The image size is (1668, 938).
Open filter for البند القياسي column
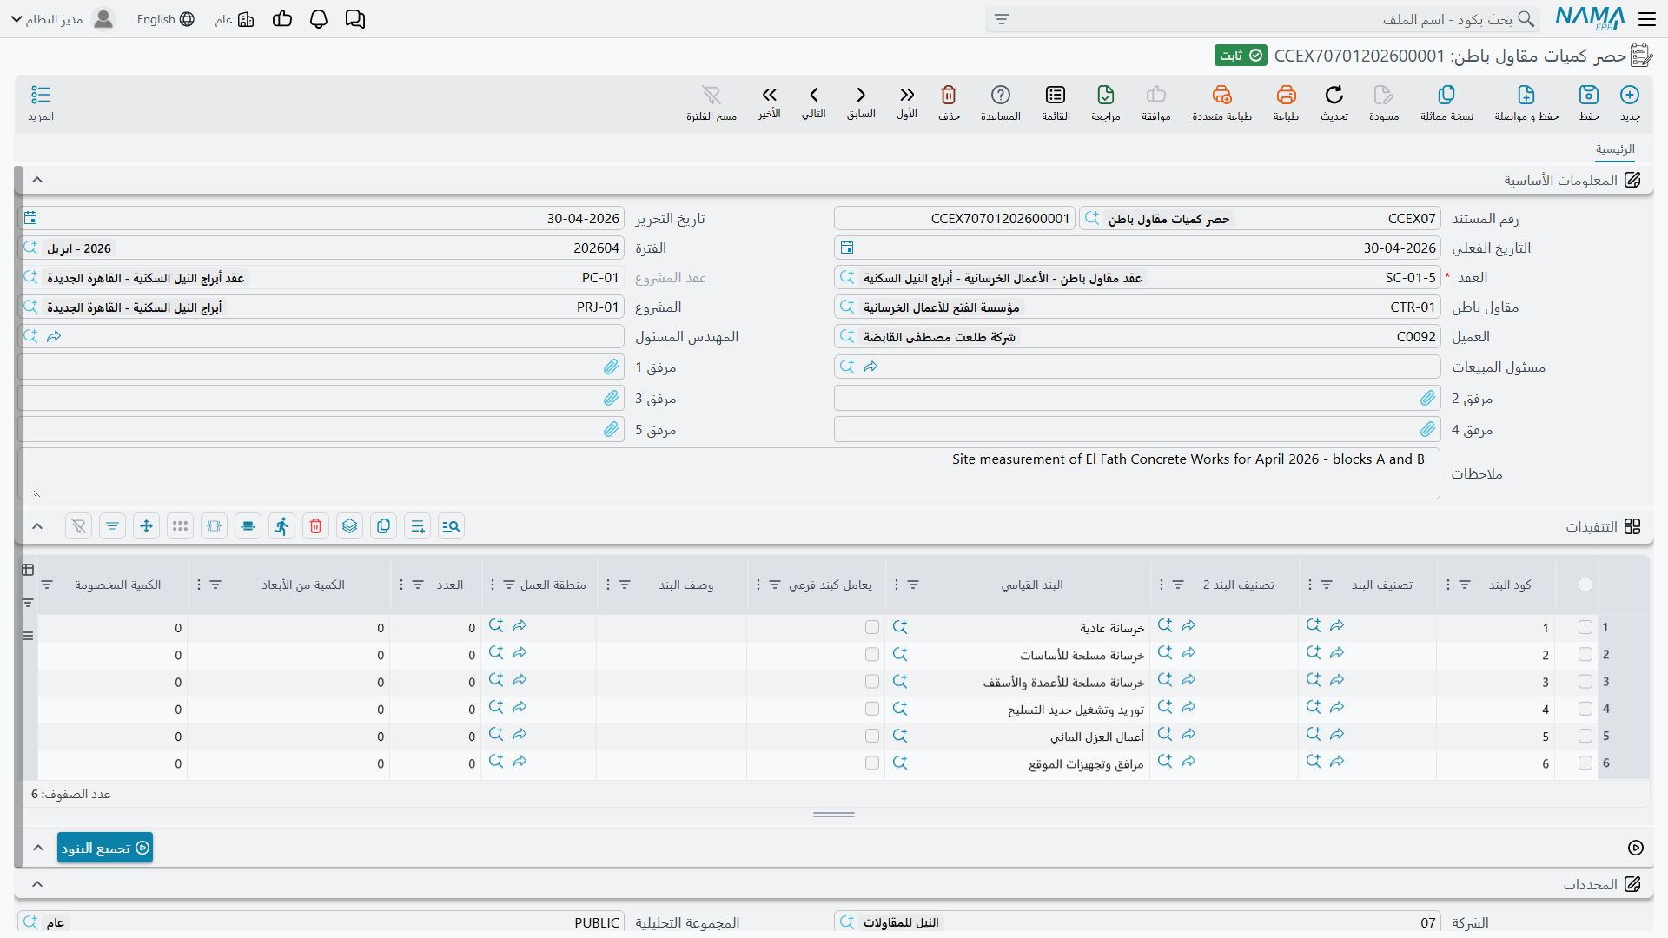(x=913, y=585)
